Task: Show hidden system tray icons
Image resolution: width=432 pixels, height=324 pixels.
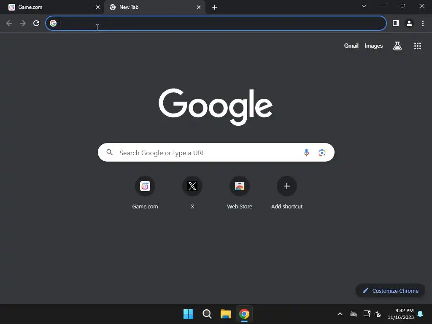Action: (340, 314)
